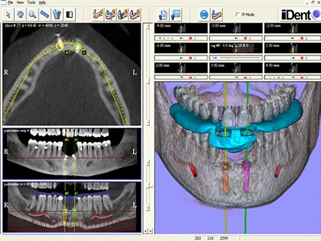The width and height of the screenshot is (321, 241).
Task: Click the blue screen layout toolbar icon
Action: point(176,15)
